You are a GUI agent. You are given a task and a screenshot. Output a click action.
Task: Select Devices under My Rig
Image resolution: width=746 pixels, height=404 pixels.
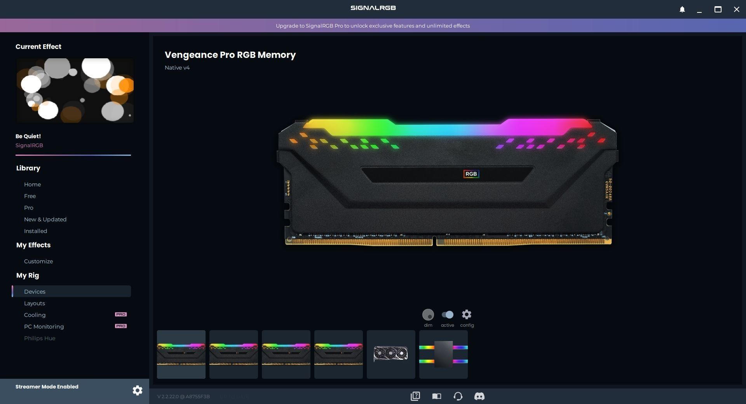coord(71,291)
